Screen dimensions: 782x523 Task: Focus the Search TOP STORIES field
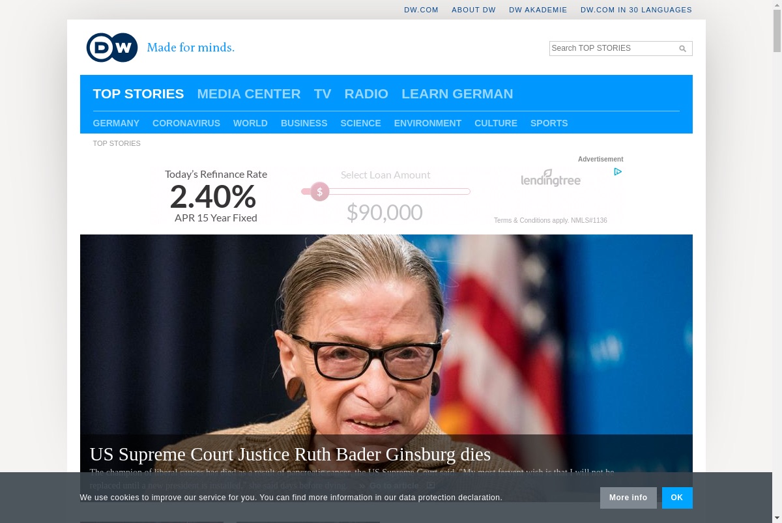[x=612, y=48]
